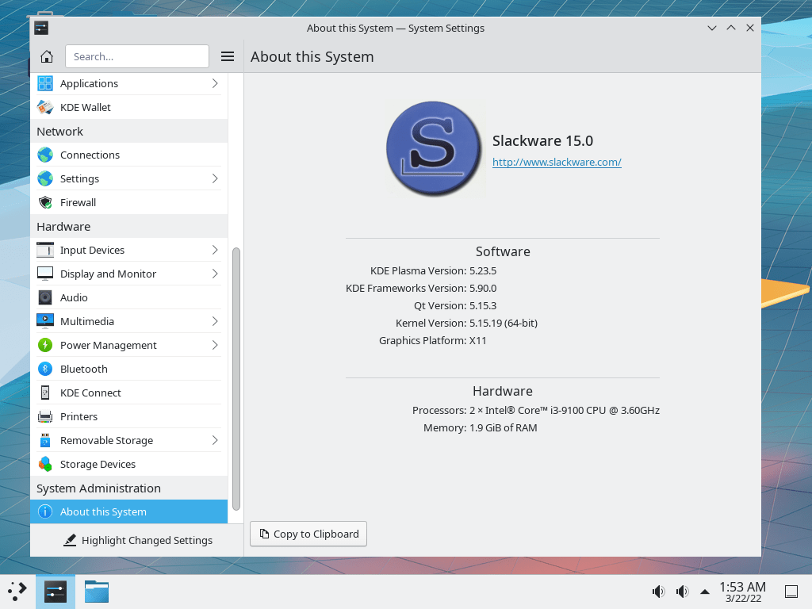Expand the Removable Storage submenu
This screenshot has height=609, width=812.
tap(215, 441)
